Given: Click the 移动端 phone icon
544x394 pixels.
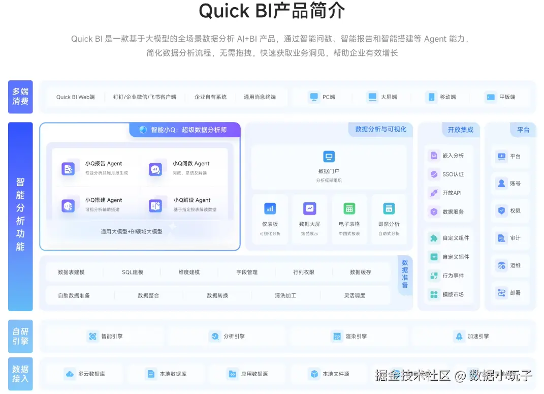Looking at the screenshot, I should tap(431, 97).
